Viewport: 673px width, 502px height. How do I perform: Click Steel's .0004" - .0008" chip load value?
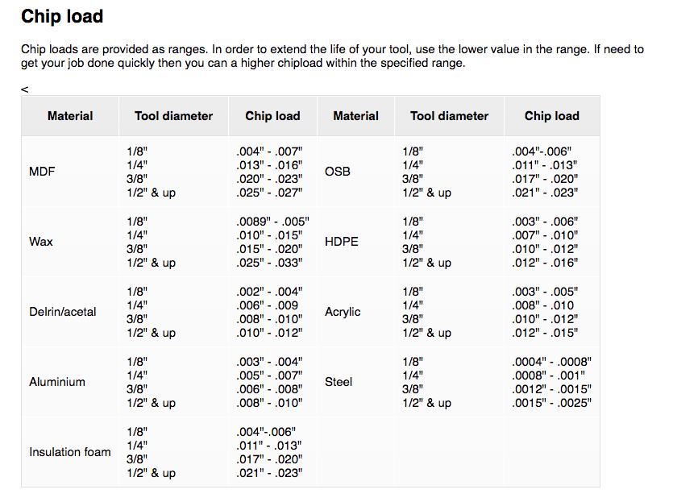(x=551, y=362)
